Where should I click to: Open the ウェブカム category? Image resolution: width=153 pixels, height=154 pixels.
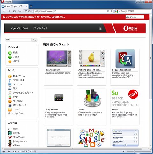[18, 84]
